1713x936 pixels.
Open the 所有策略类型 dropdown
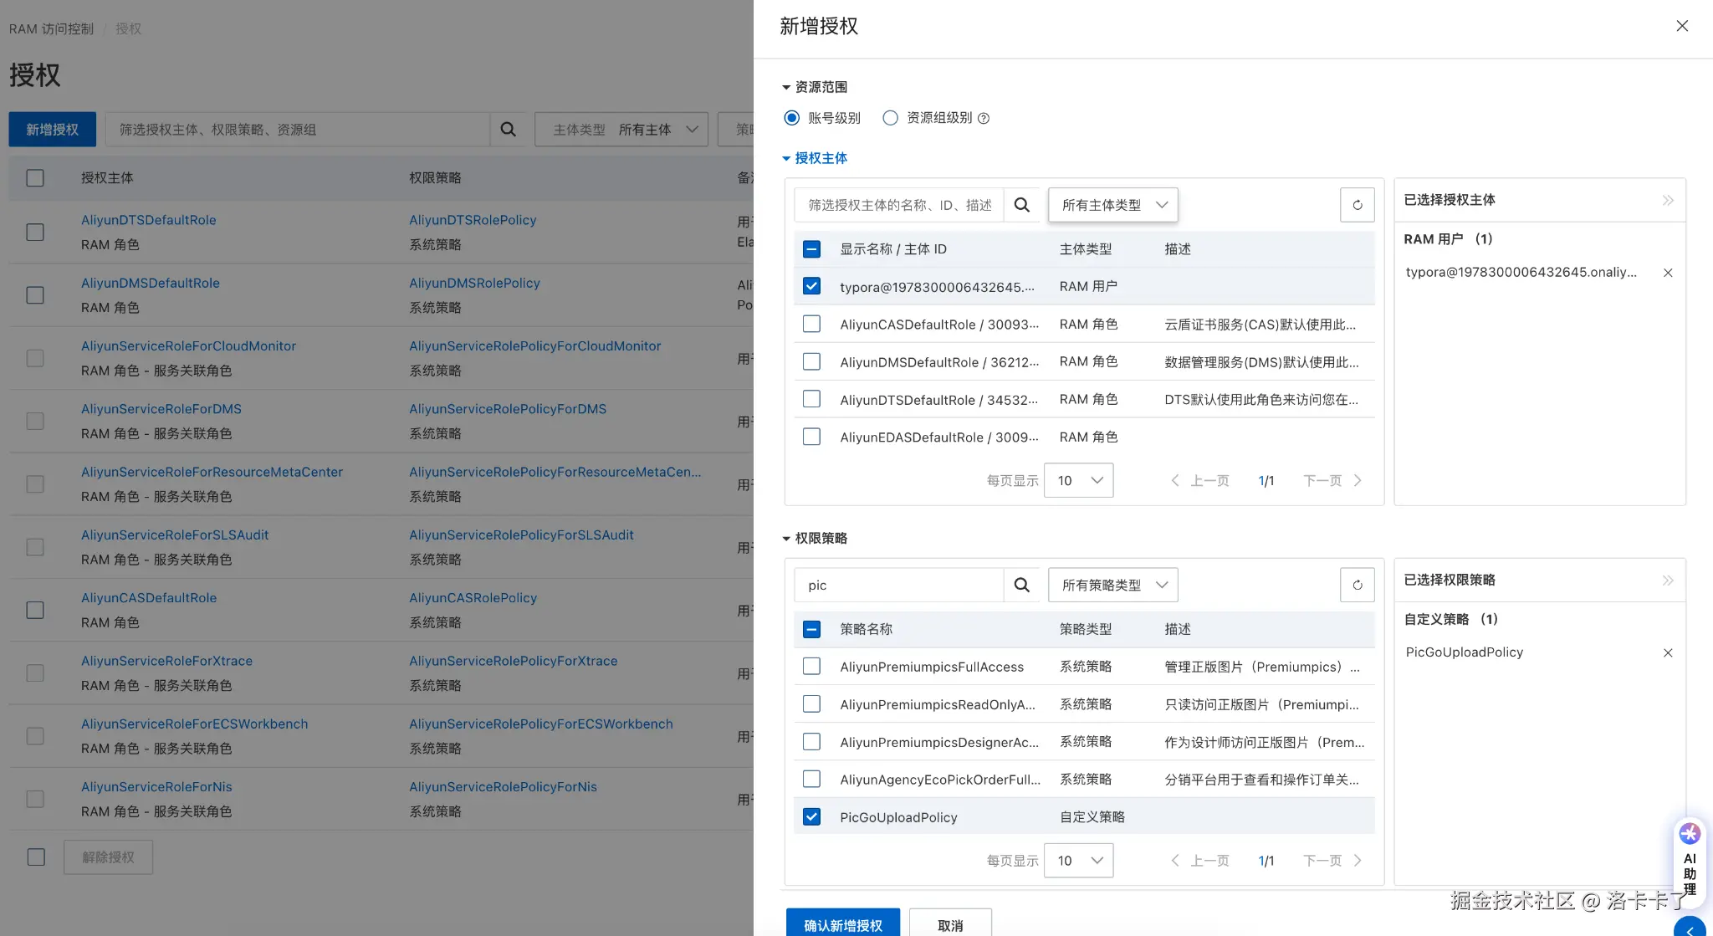coord(1112,585)
